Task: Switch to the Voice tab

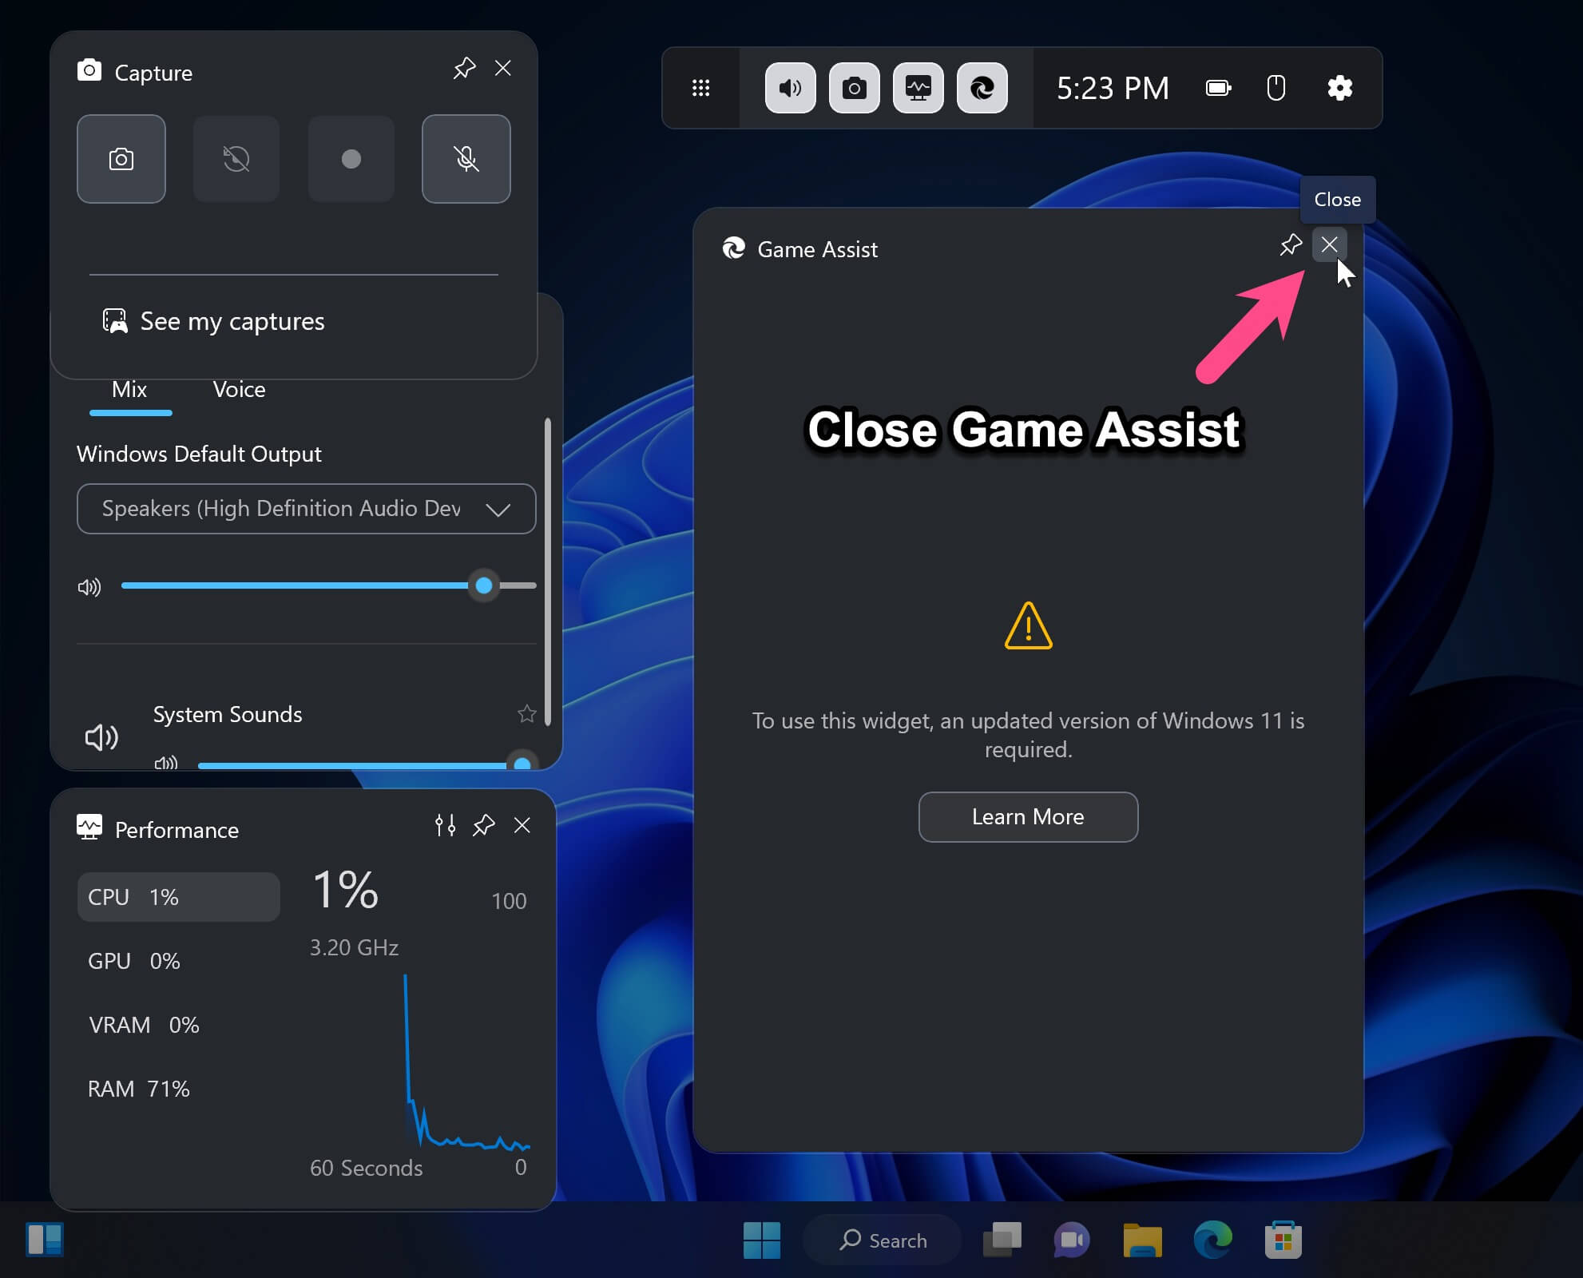Action: tap(238, 390)
